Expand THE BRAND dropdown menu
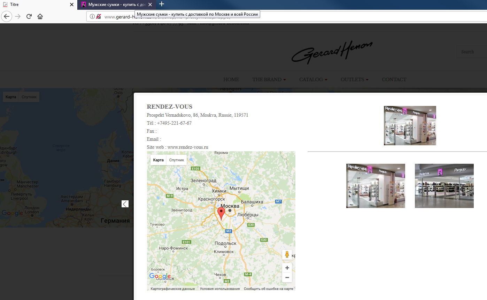 (269, 79)
